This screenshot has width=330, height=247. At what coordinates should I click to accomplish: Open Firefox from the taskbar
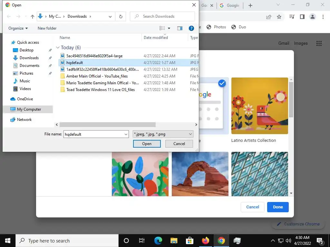coord(205,241)
